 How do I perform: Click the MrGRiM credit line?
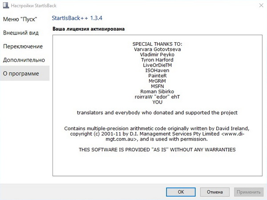[157, 81]
